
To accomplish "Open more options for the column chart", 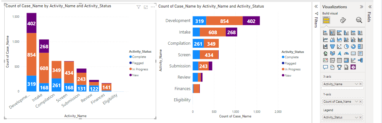I will coord(153,7).
